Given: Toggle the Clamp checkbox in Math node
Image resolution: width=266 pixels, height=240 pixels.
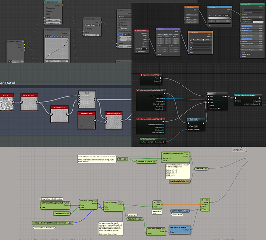Looking at the screenshot, I should click(x=85, y=28).
